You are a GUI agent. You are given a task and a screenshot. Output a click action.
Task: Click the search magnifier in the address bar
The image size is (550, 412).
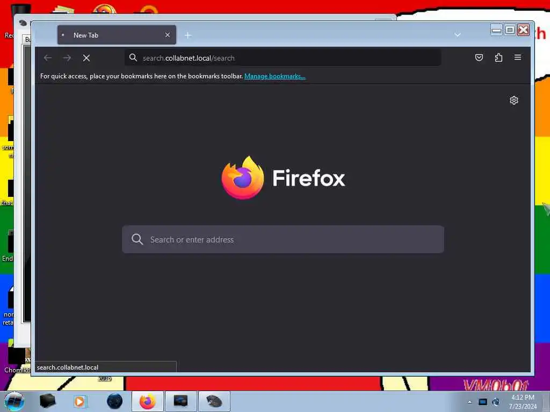(133, 57)
